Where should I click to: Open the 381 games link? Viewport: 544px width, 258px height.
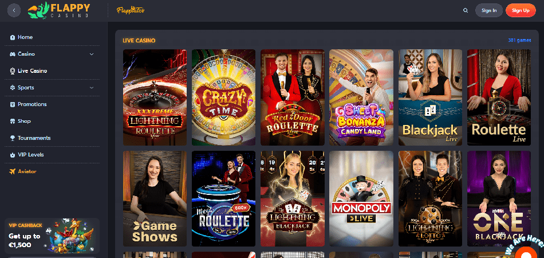(x=519, y=40)
